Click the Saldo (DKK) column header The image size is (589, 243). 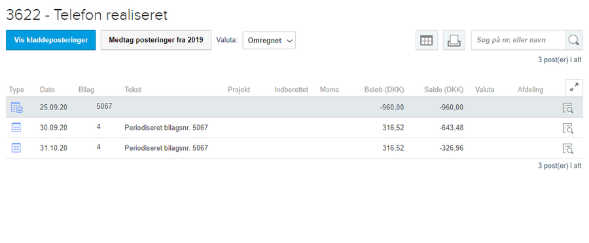[444, 90]
